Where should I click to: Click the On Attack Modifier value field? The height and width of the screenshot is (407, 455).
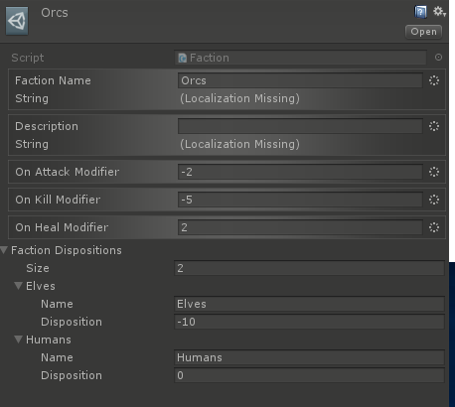(300, 172)
